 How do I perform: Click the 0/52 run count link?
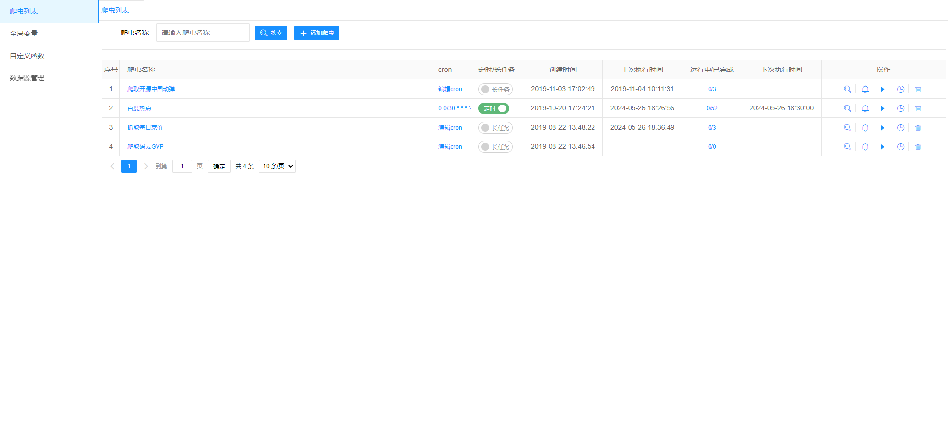[712, 108]
